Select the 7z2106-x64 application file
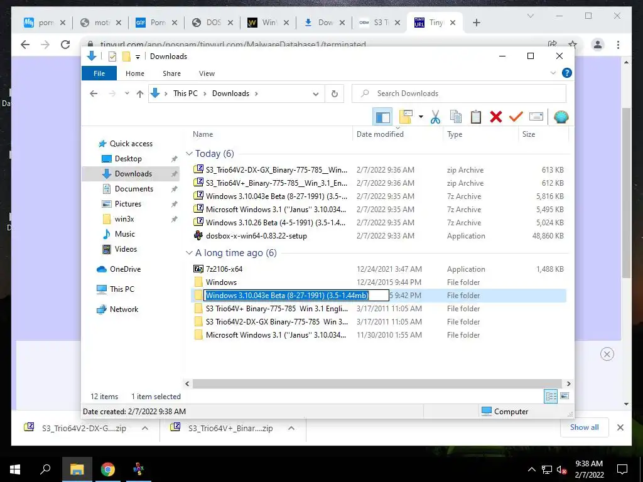Viewport: 643px width, 482px height. click(x=224, y=269)
